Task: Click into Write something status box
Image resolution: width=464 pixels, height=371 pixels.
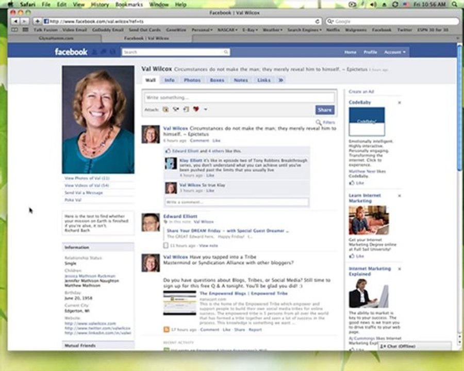Action: point(239,97)
